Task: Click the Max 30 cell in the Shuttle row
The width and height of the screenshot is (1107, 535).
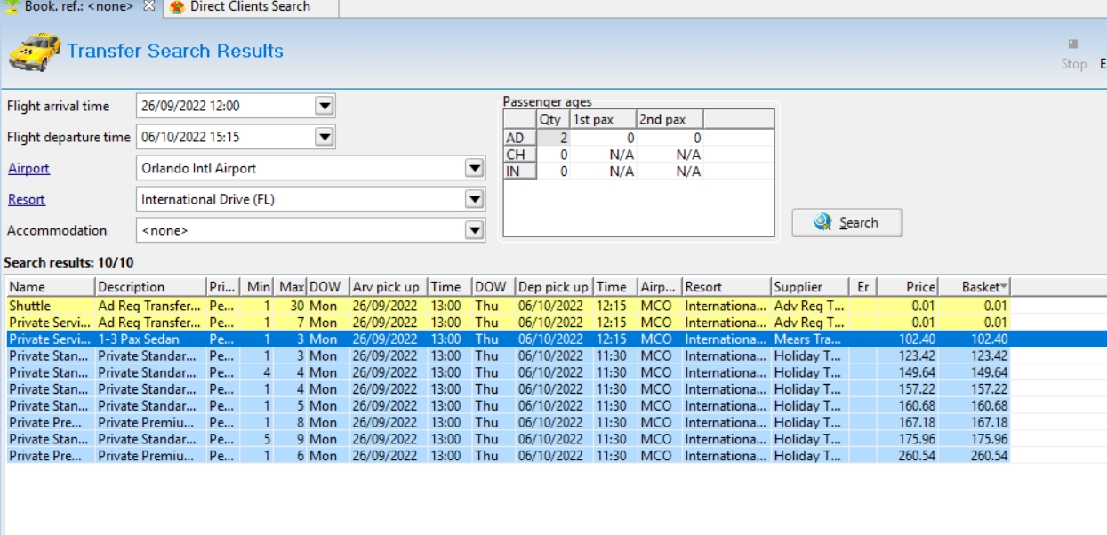Action: [x=290, y=306]
